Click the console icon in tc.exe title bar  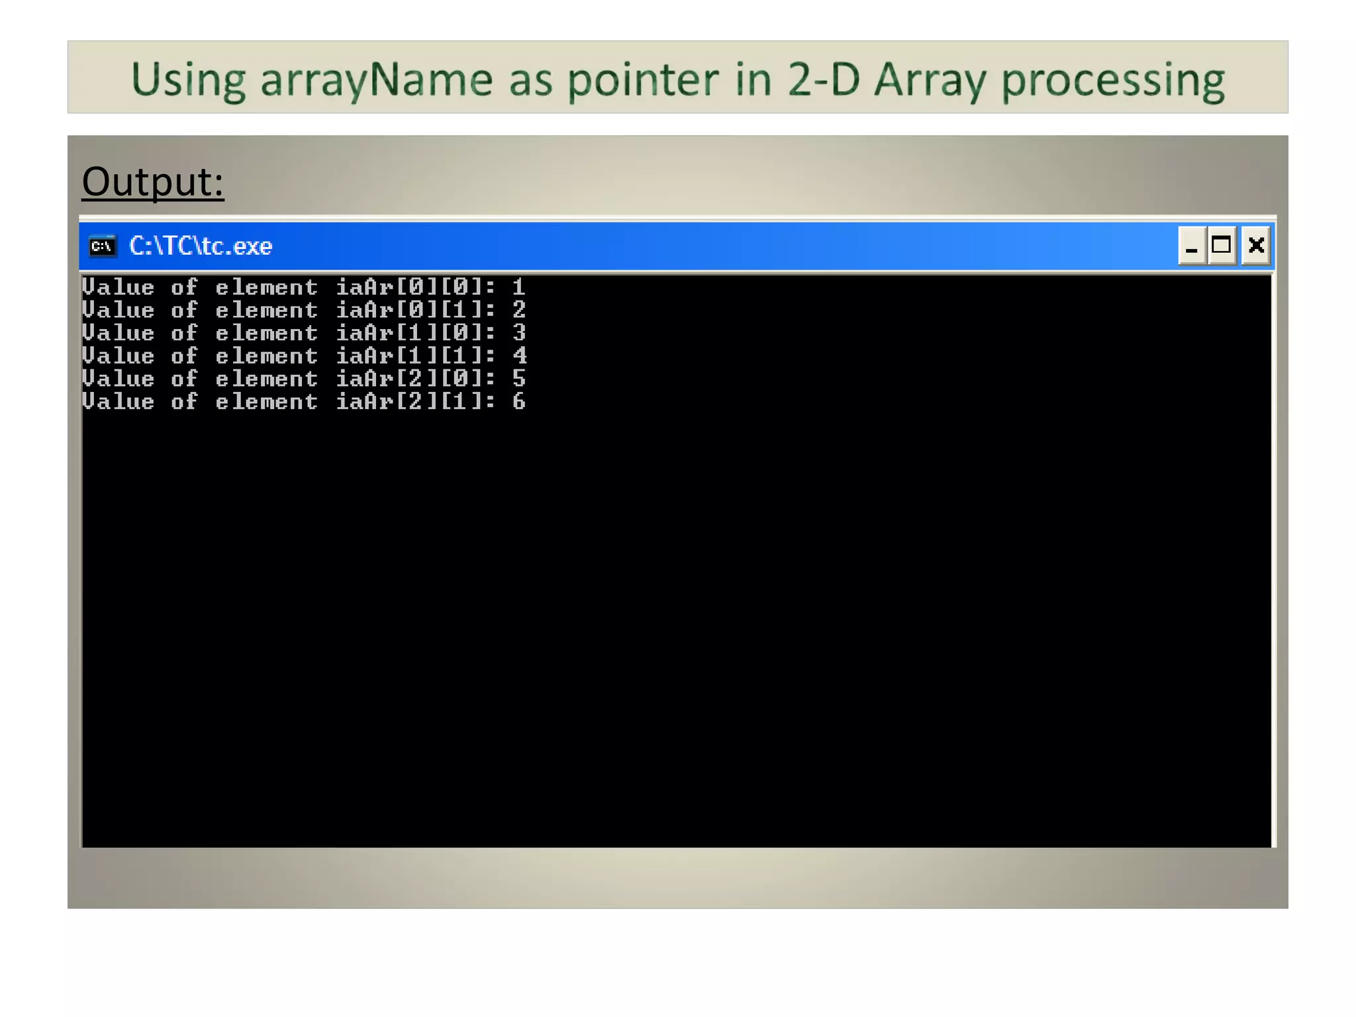tap(103, 246)
